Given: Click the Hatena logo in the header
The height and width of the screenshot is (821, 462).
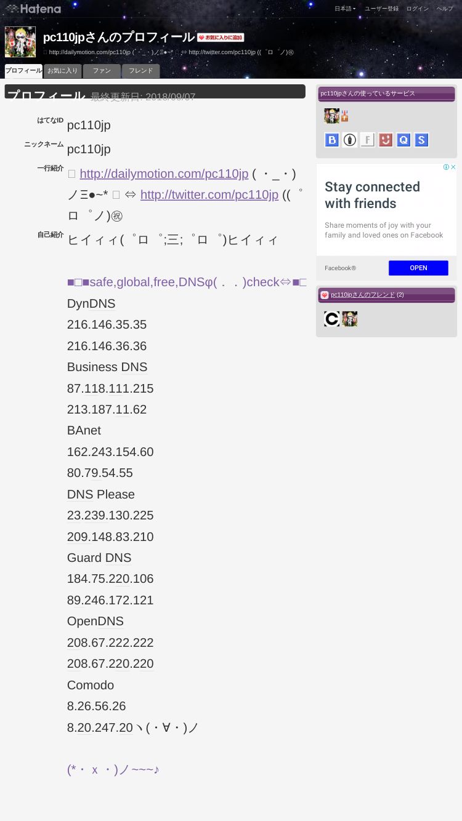Looking at the screenshot, I should click(x=34, y=9).
